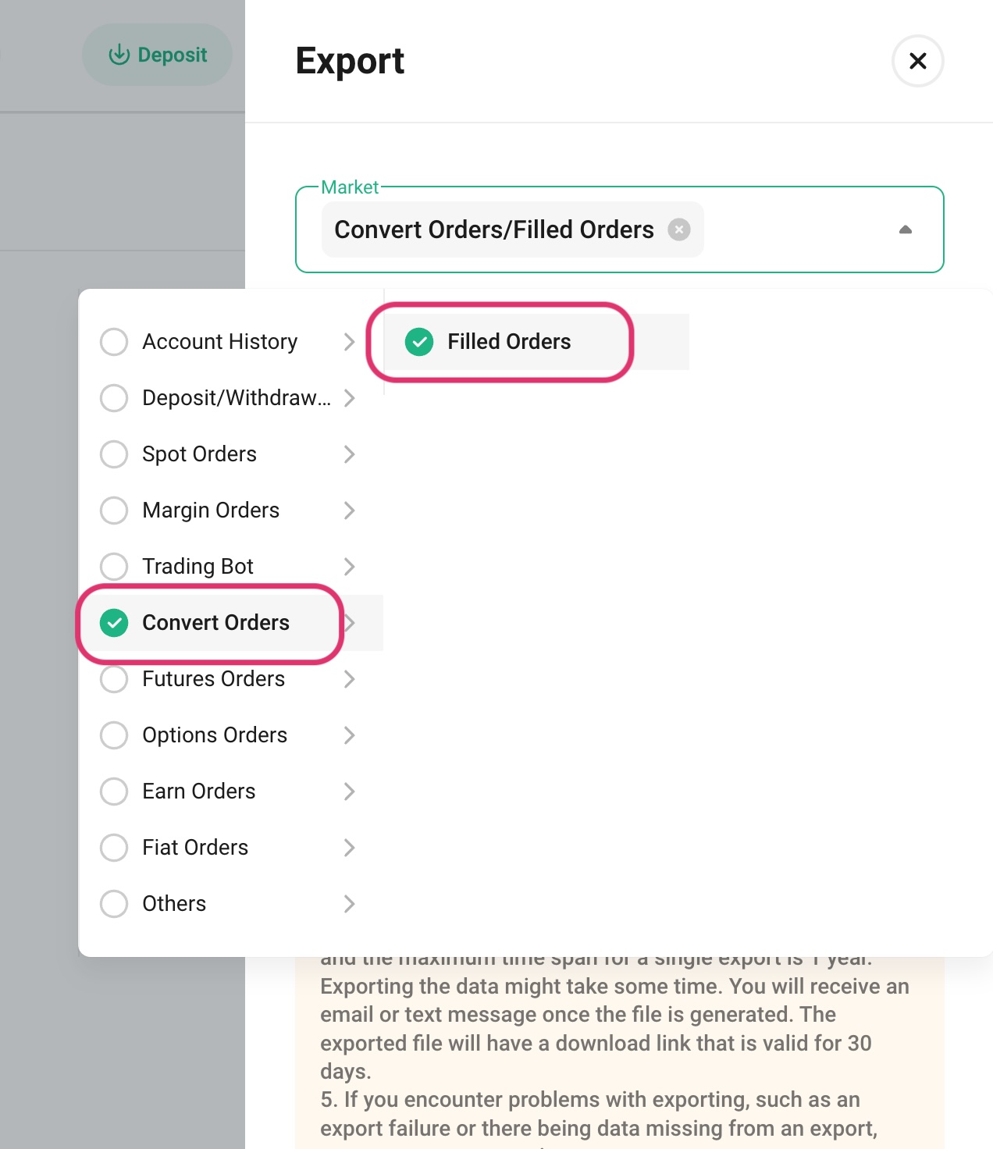Select the Spot Orders radio button

(x=114, y=454)
